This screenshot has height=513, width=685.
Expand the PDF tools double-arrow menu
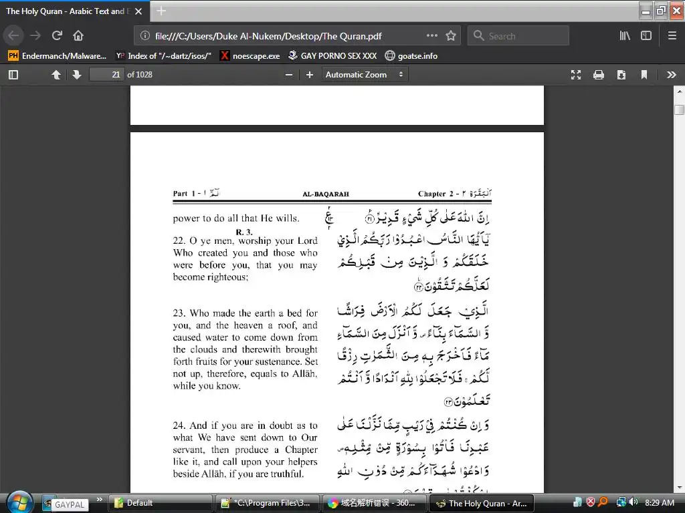point(672,75)
